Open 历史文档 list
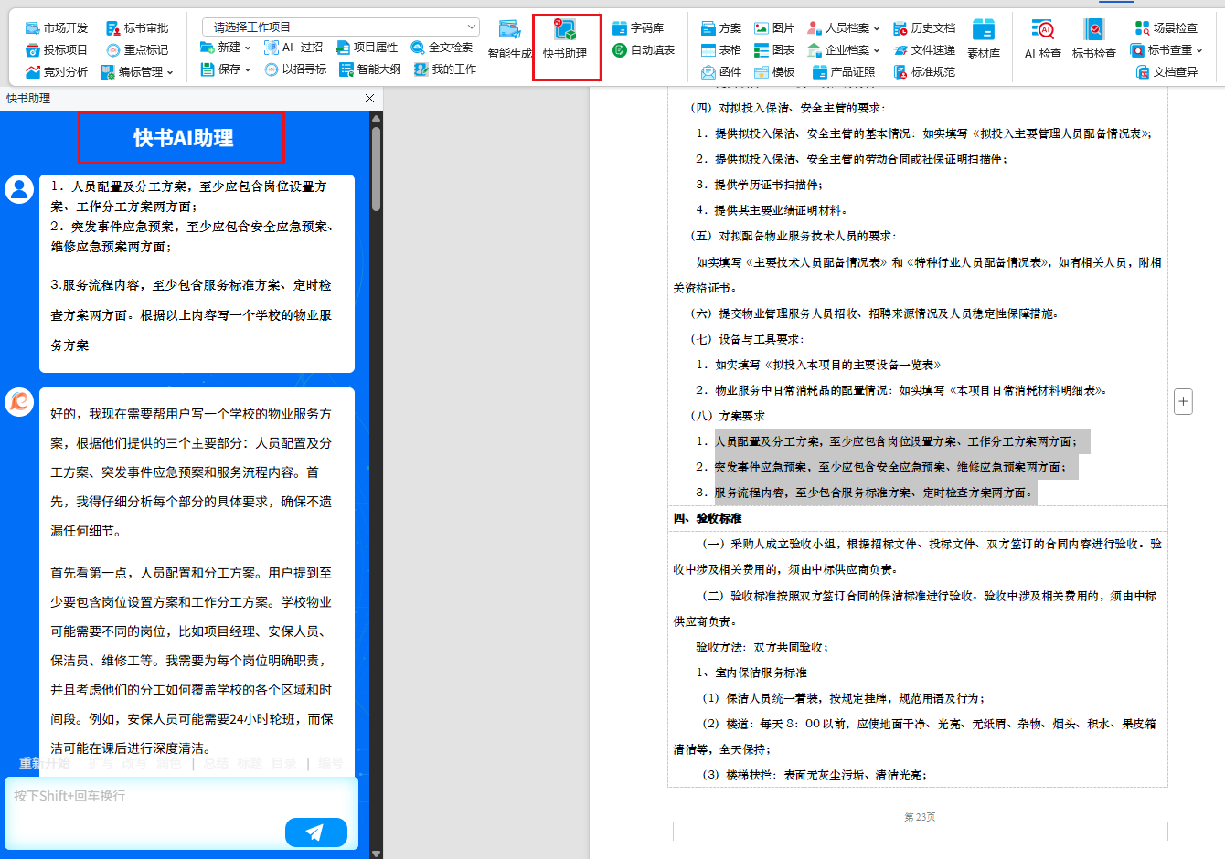Screen dimensions: 1225x859 pos(924,27)
